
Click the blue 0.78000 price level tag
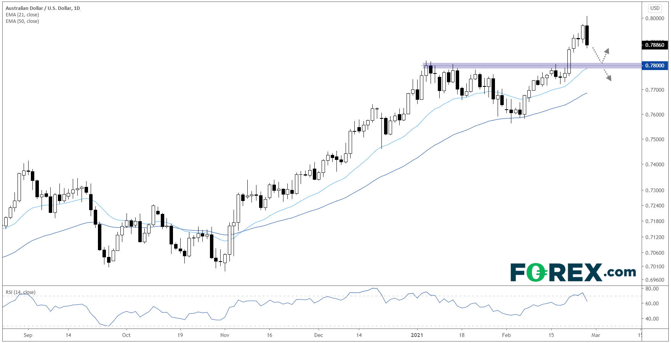(x=654, y=65)
